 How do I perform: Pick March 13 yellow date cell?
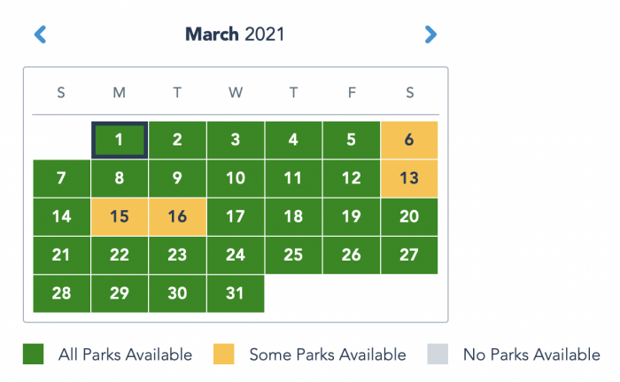409,178
